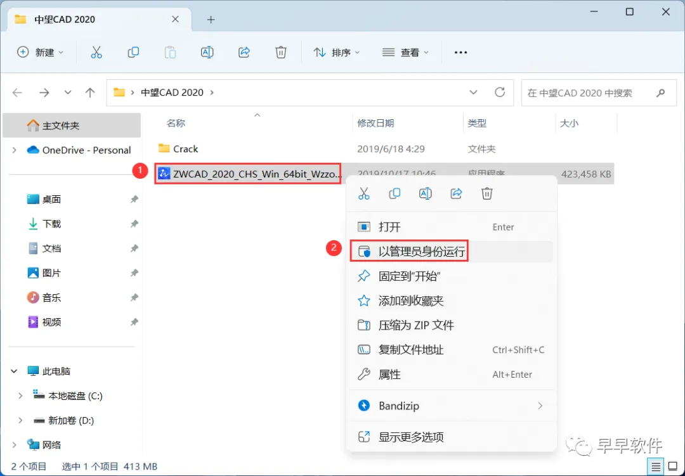The width and height of the screenshot is (685, 476).
Task: Select 添加到收藏夹 in the context menu
Action: 452,300
